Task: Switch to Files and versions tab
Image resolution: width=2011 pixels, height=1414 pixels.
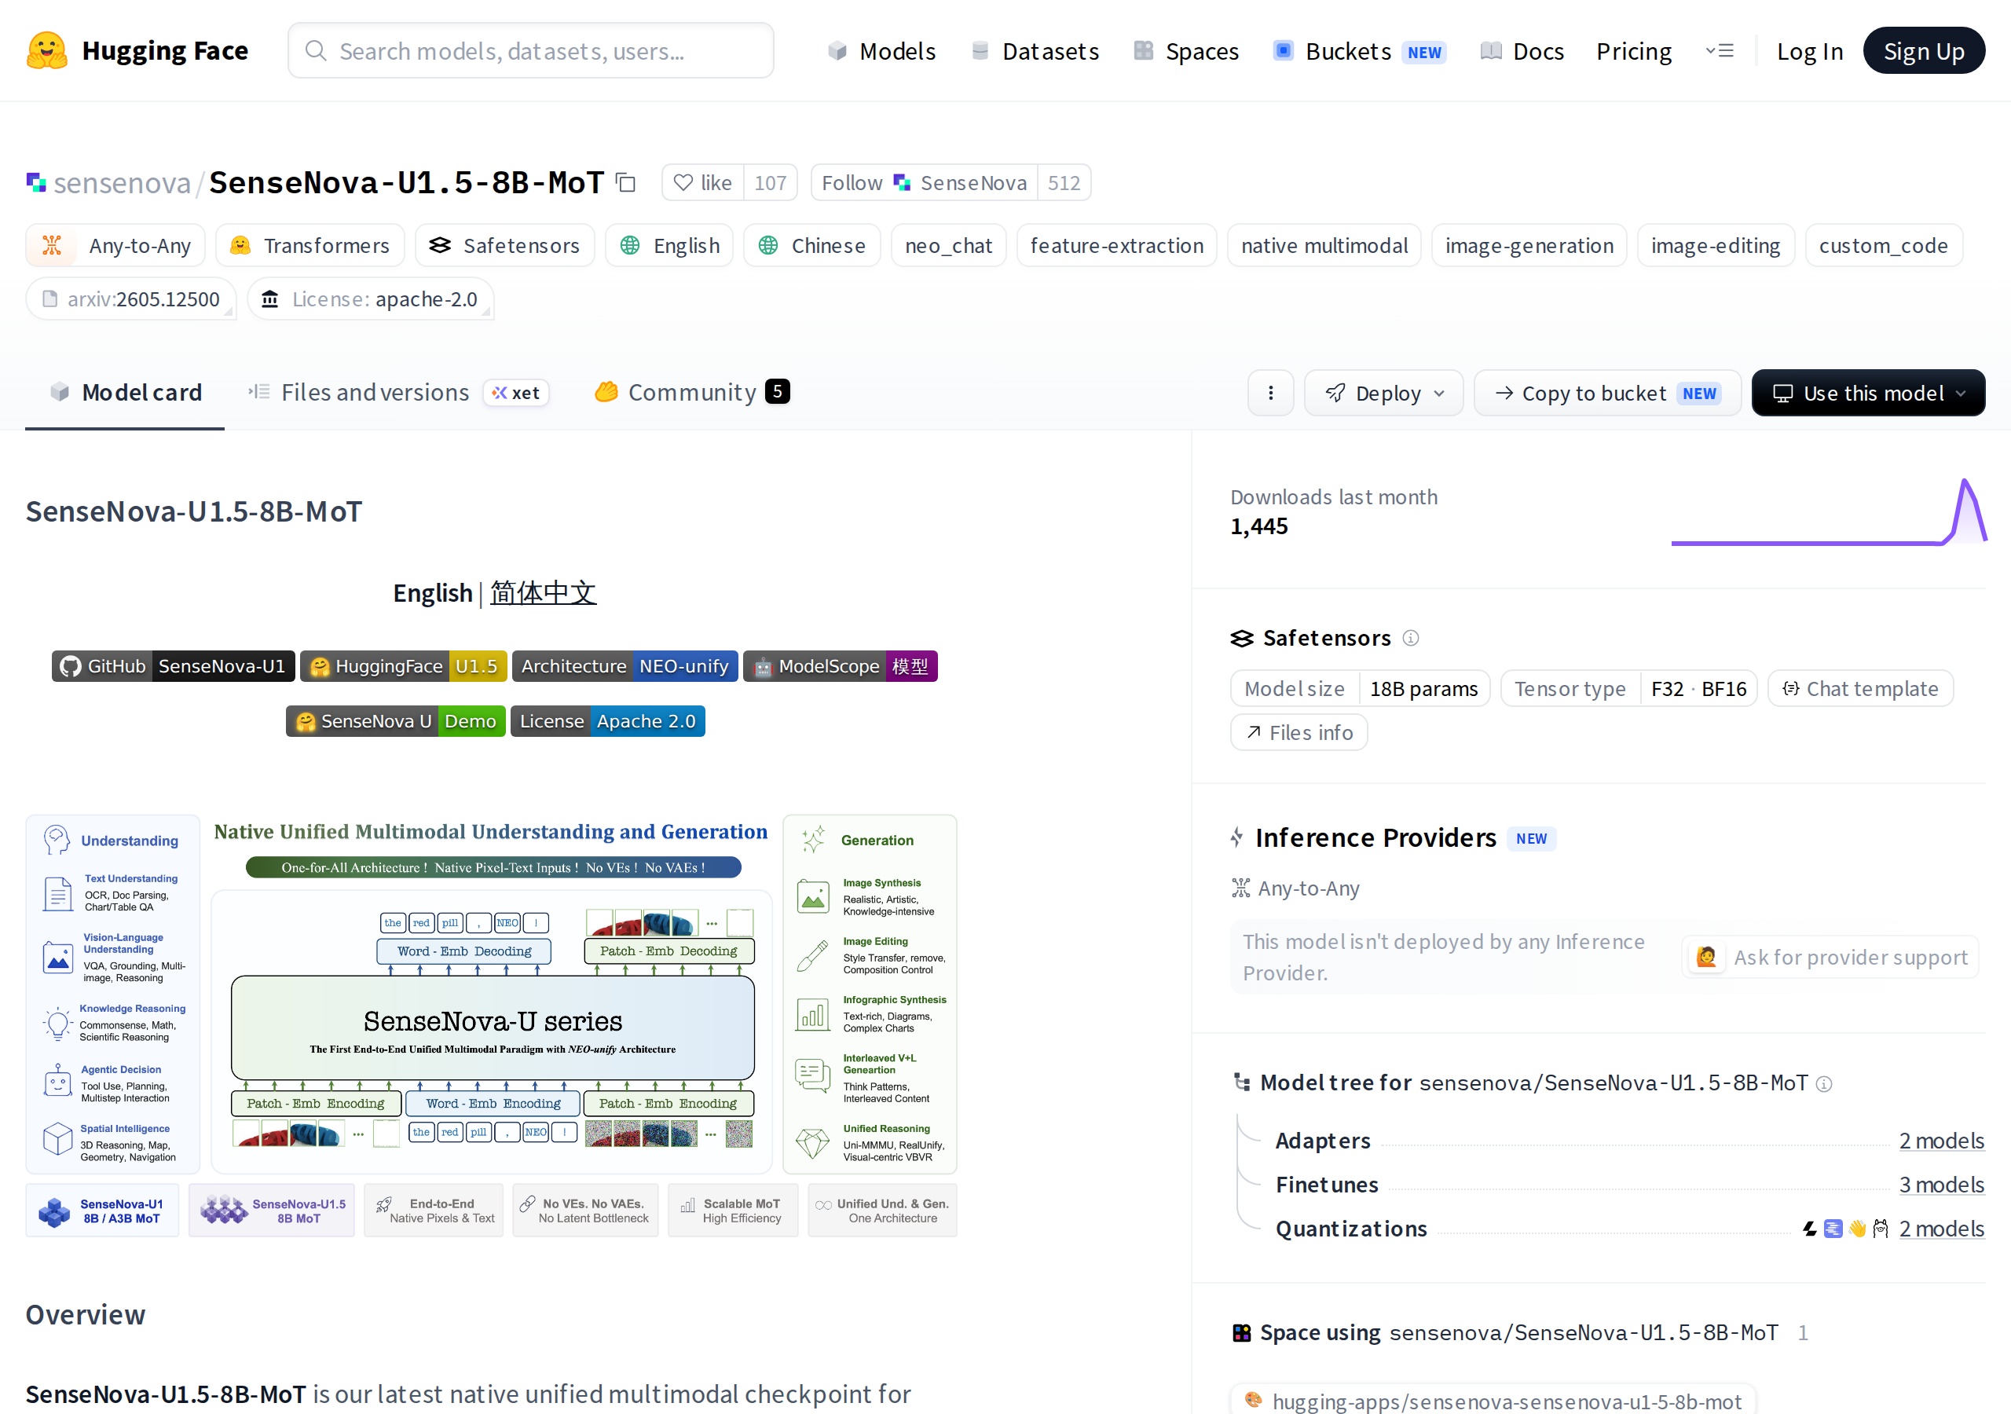Action: click(x=398, y=393)
